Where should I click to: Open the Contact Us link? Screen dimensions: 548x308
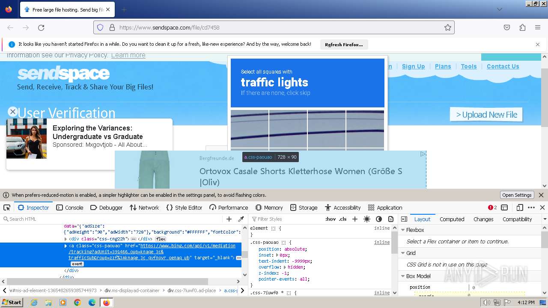pos(503,66)
